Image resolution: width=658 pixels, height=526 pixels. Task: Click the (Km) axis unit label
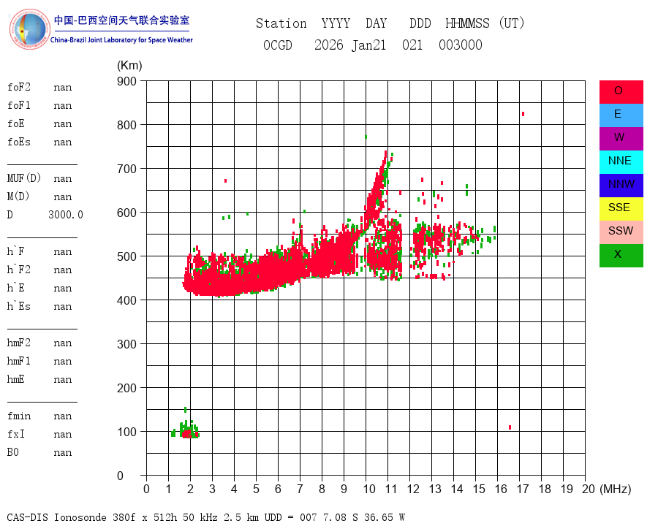point(129,66)
